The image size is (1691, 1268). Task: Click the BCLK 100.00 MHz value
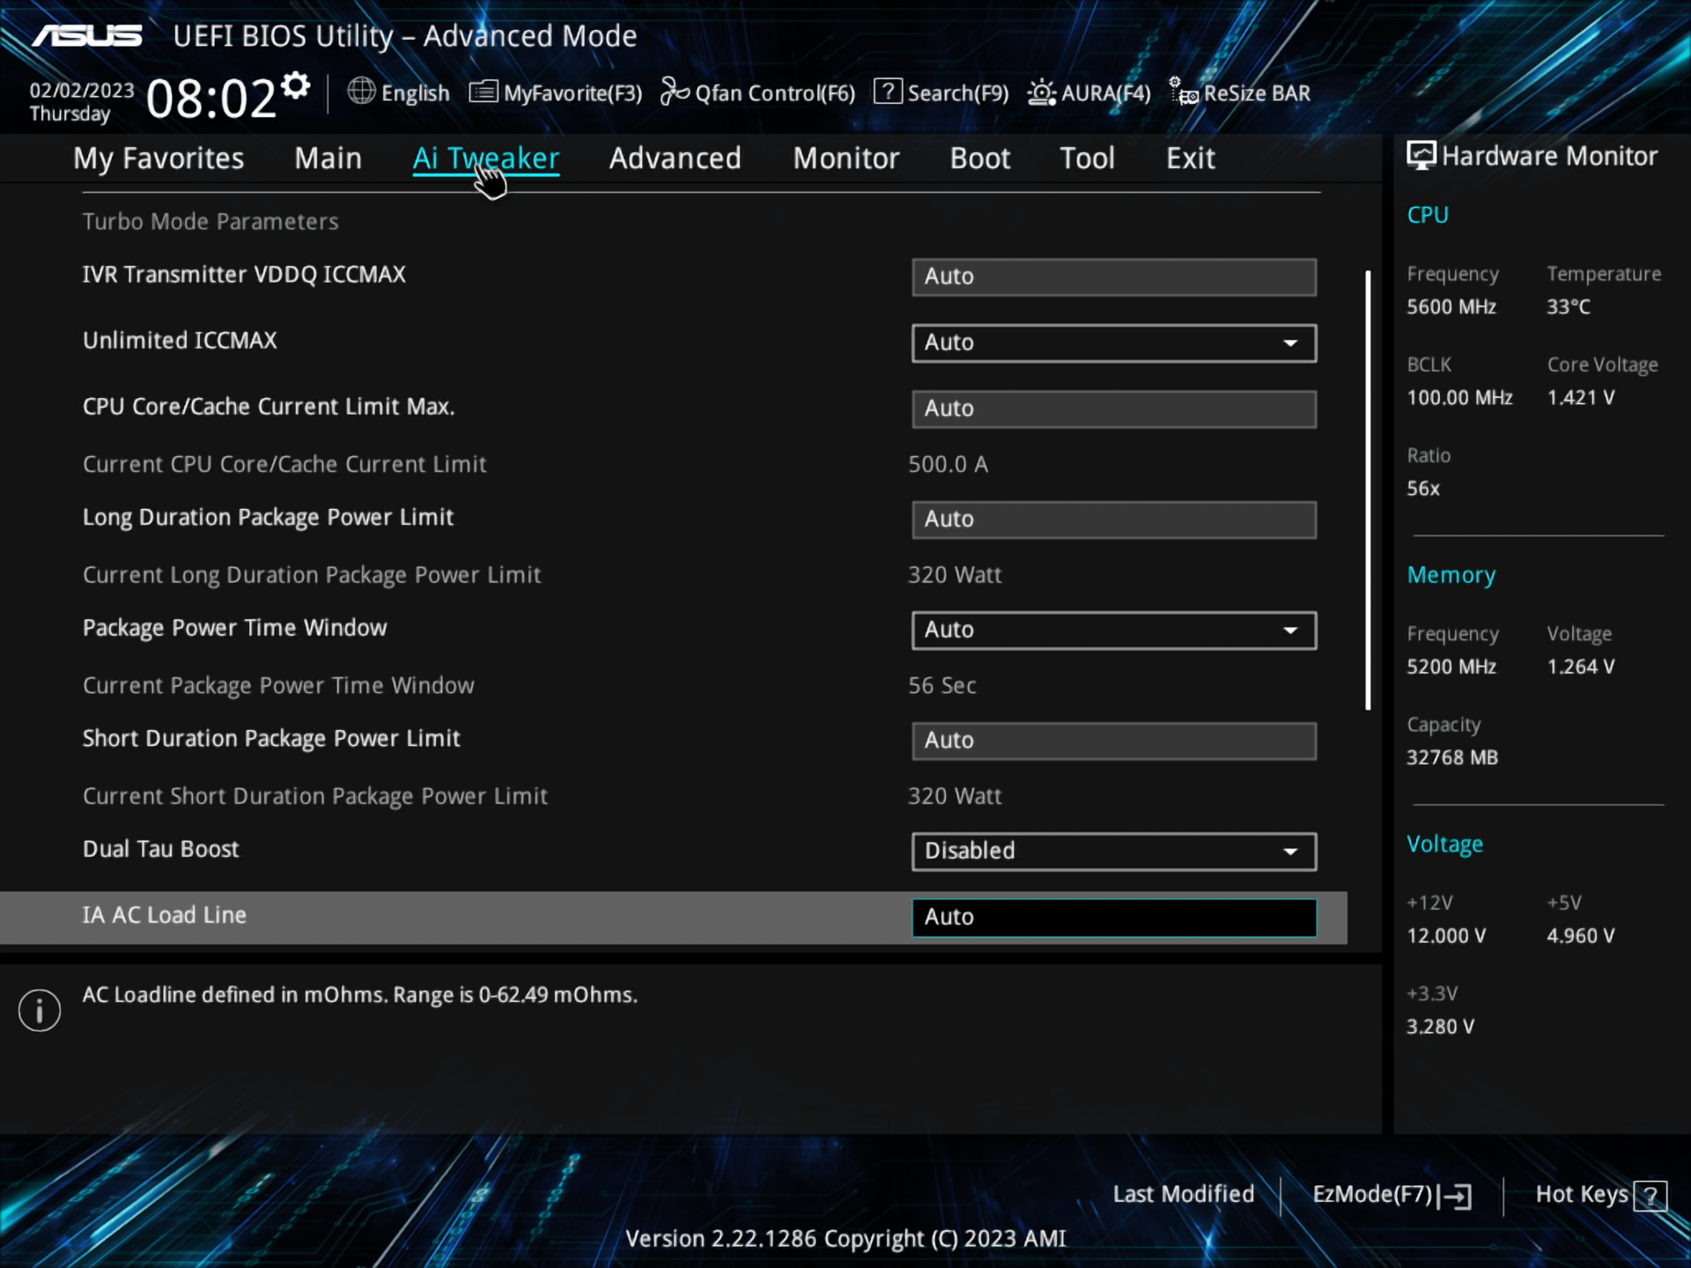point(1459,397)
